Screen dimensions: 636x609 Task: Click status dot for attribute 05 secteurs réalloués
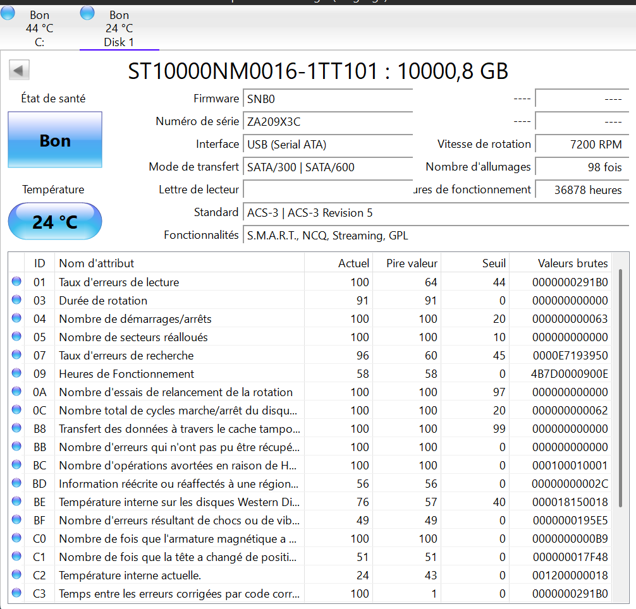tap(16, 336)
